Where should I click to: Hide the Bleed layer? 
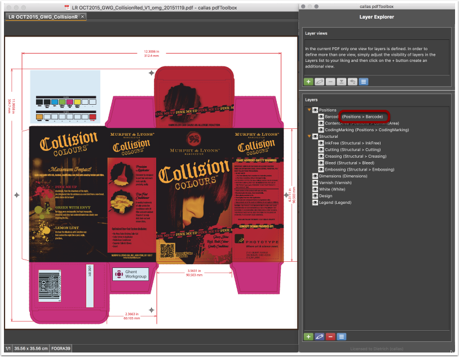(321, 163)
